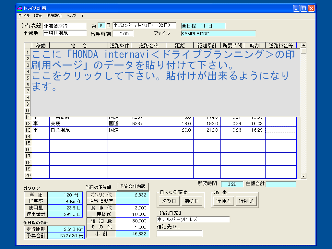Screen dimensions: 332x249
Task: Insert a row with 行挿入
Action: pyautogui.click(x=223, y=201)
